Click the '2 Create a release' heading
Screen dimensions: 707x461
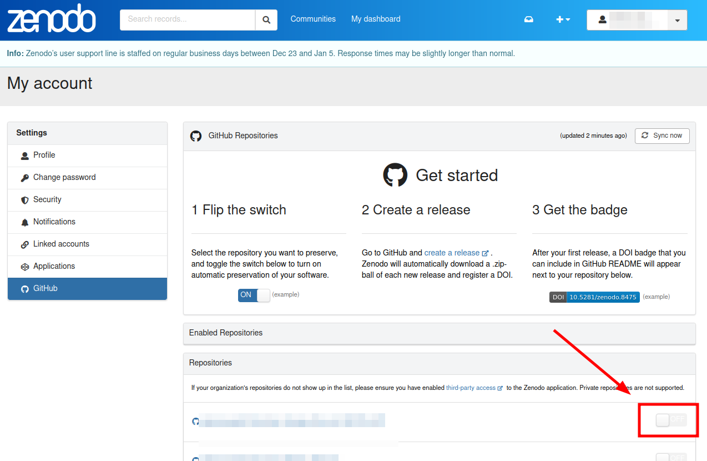pos(416,210)
